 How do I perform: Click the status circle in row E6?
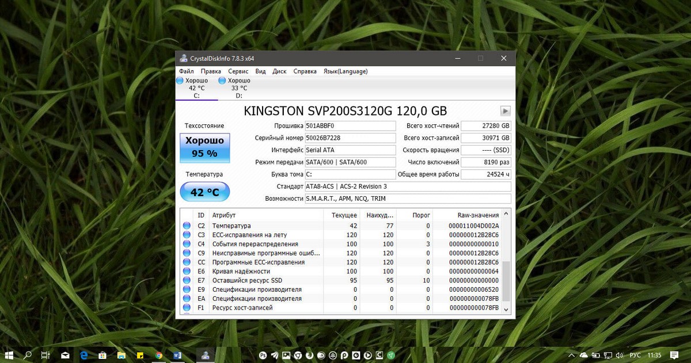point(187,272)
